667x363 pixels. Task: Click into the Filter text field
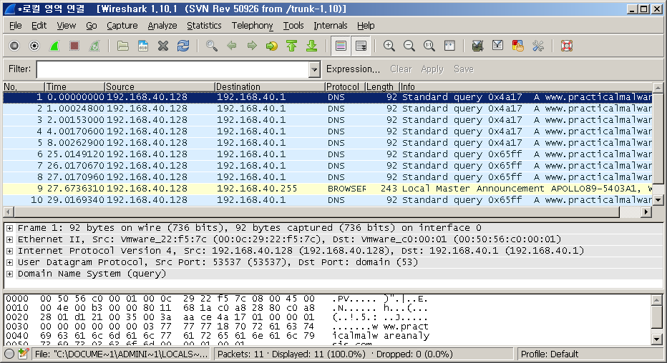pyautogui.click(x=172, y=69)
